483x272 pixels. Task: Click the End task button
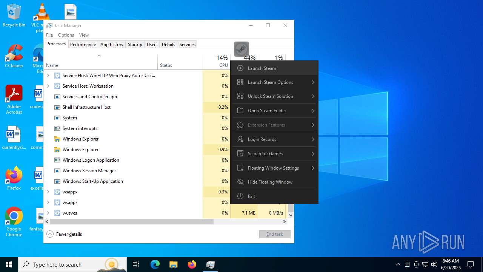point(275,234)
